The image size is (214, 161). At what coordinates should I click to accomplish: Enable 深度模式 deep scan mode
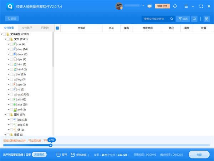(x=39, y=155)
